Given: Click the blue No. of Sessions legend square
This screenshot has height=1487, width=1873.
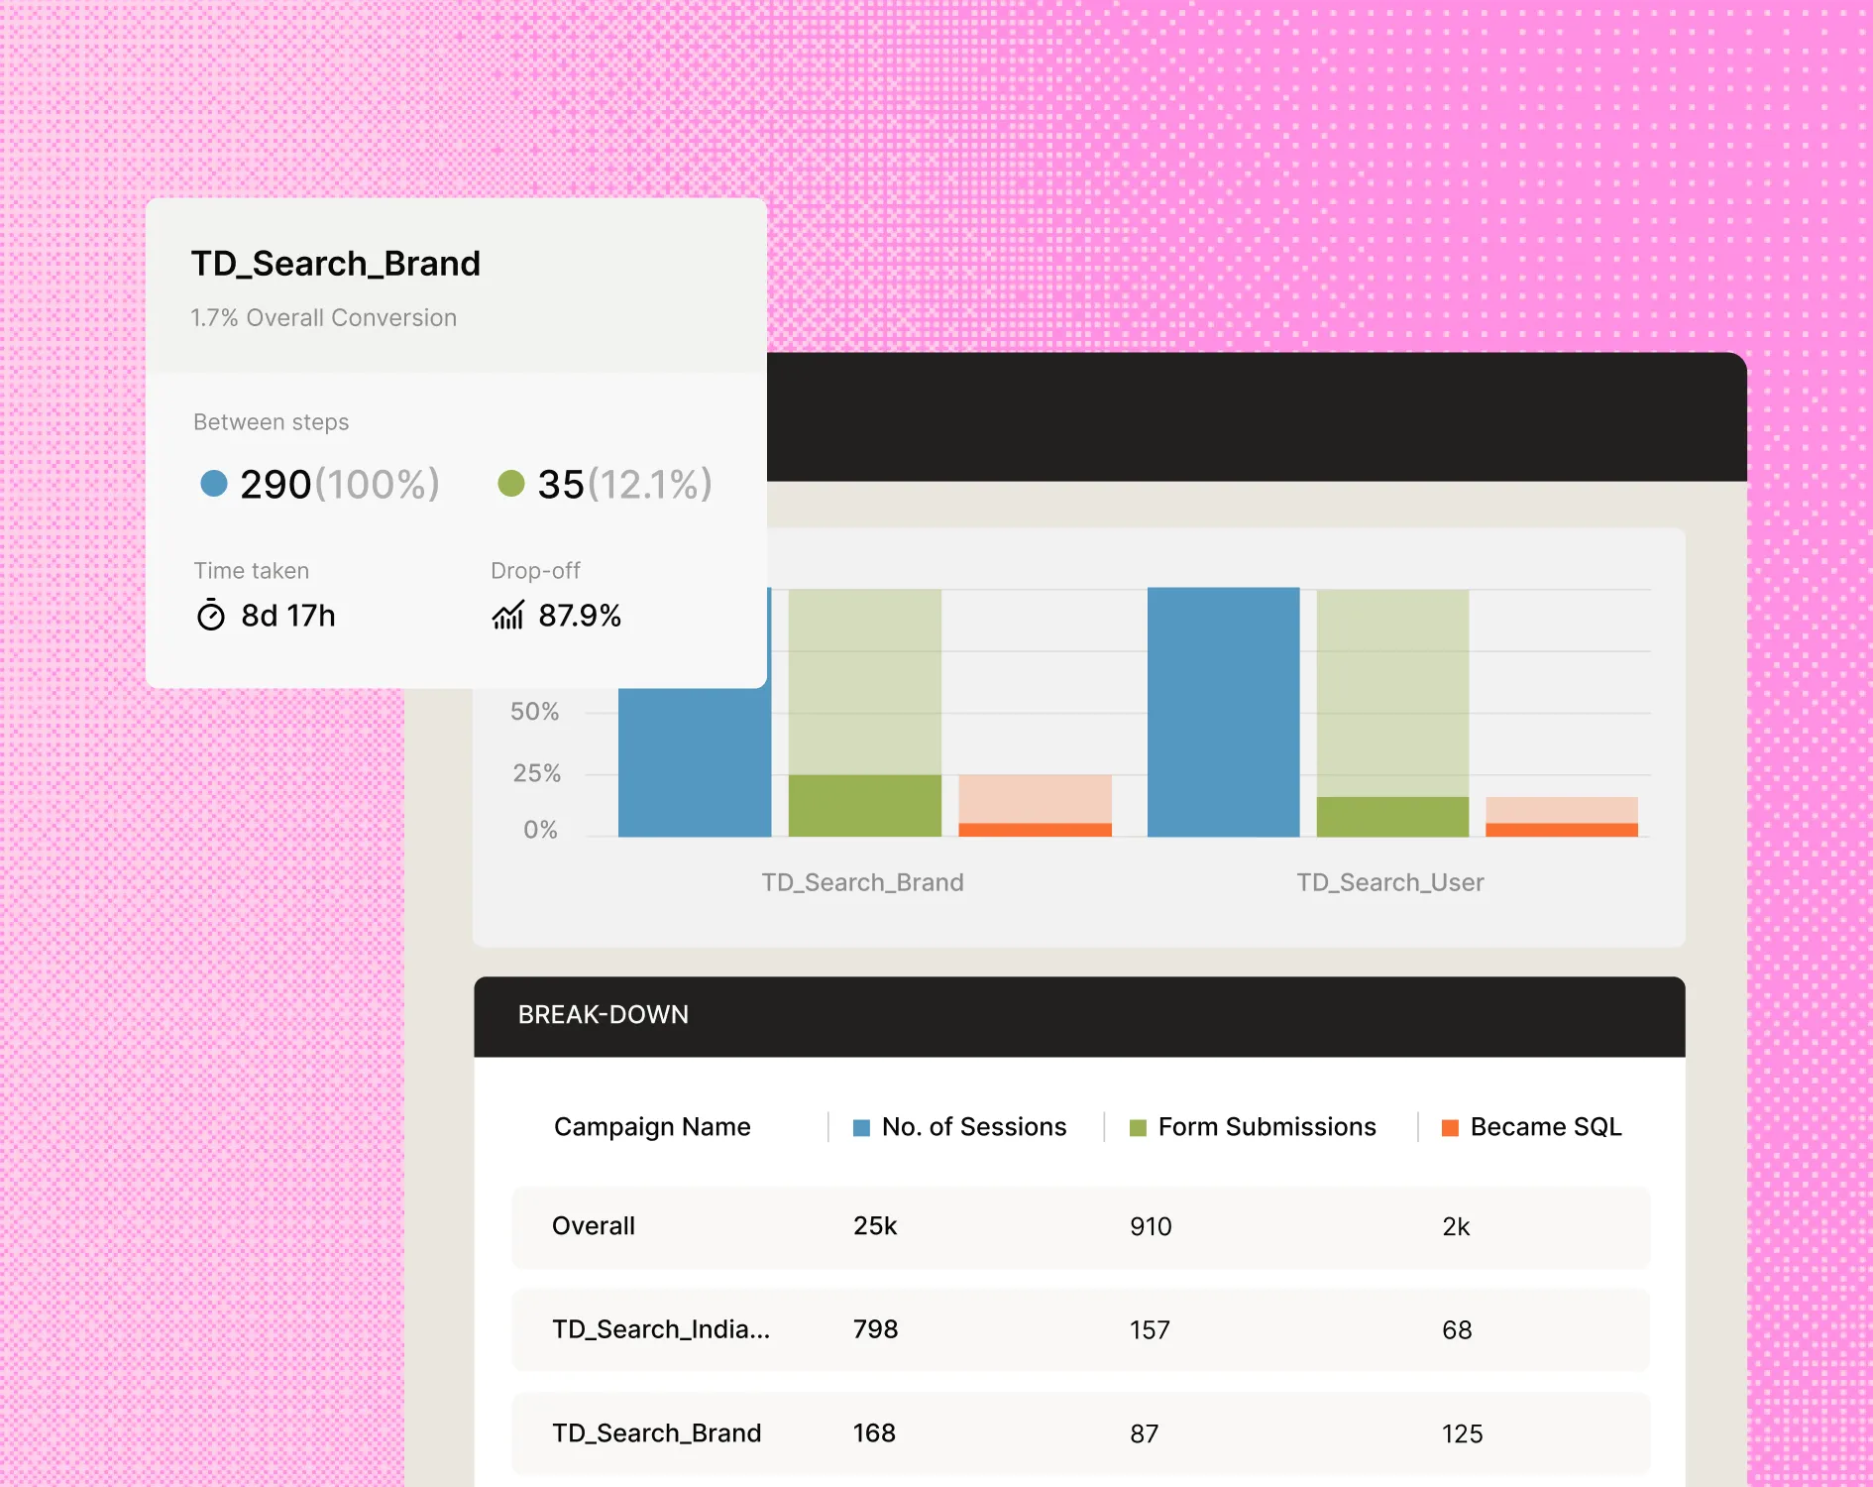Looking at the screenshot, I should [860, 1126].
